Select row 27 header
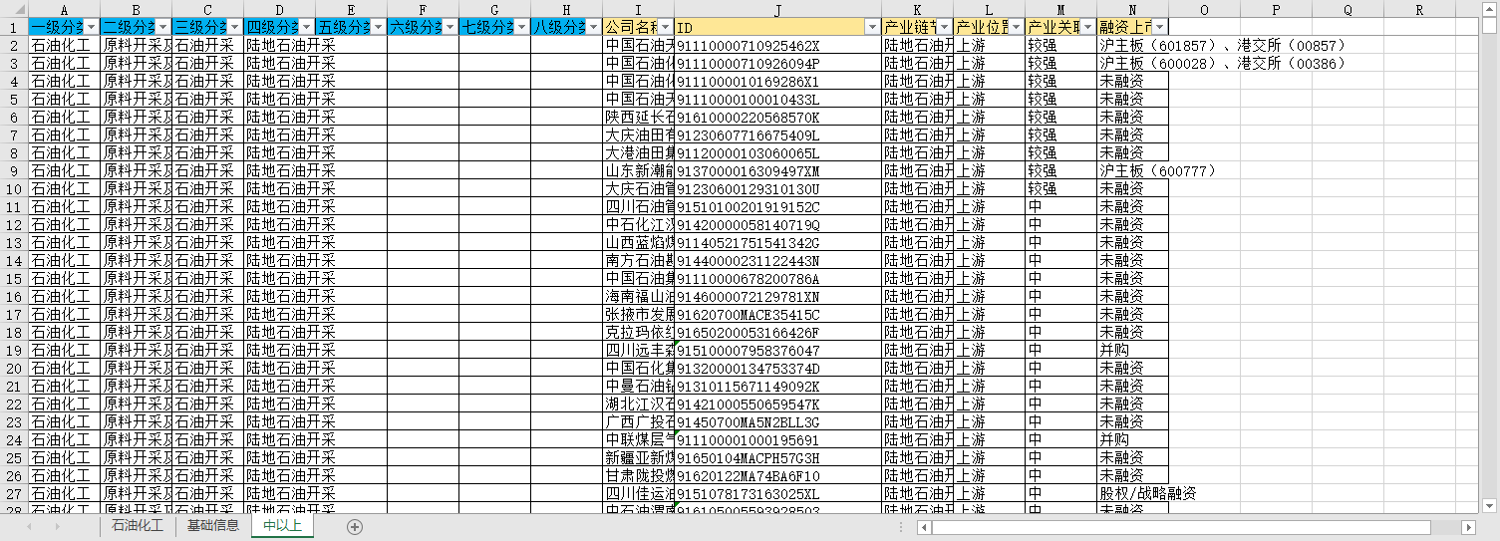 (14, 494)
